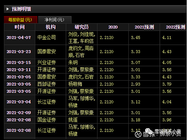Select 2021 forecast value 3.07

[x=135, y=62]
